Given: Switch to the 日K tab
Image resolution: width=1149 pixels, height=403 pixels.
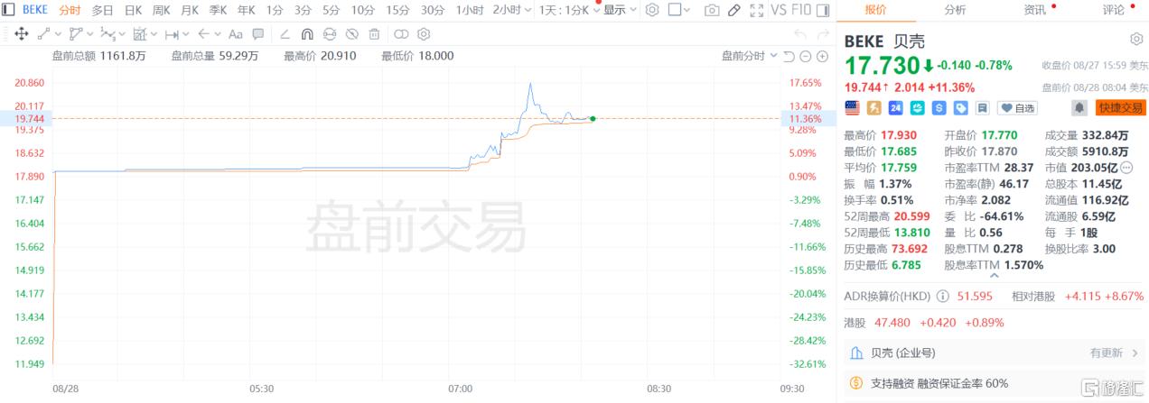Looking at the screenshot, I should click(133, 10).
